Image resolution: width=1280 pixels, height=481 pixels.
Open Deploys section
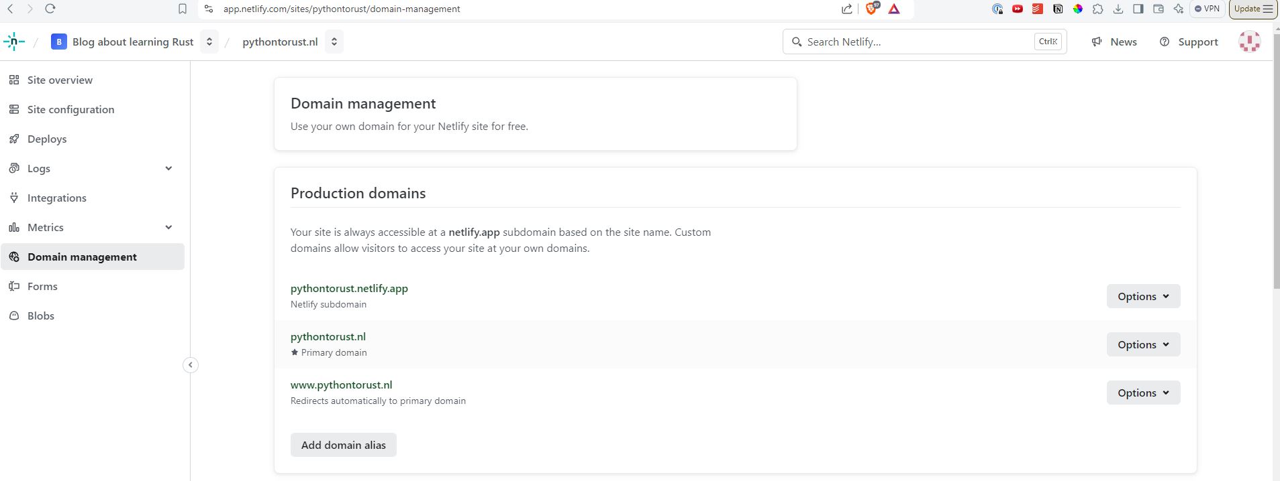(93, 139)
